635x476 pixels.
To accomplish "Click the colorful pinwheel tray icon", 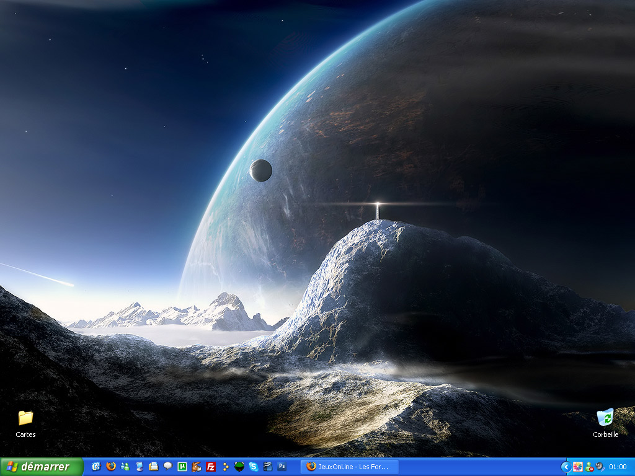I will pyautogui.click(x=577, y=467).
